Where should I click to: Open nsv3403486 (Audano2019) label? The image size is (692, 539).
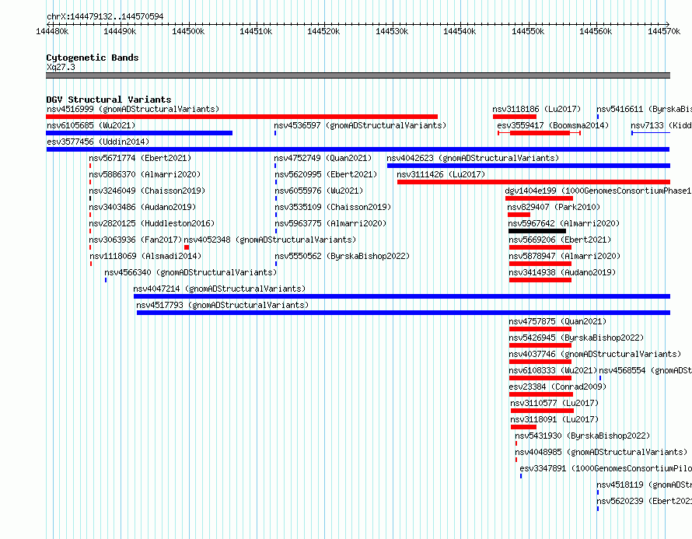[142, 207]
